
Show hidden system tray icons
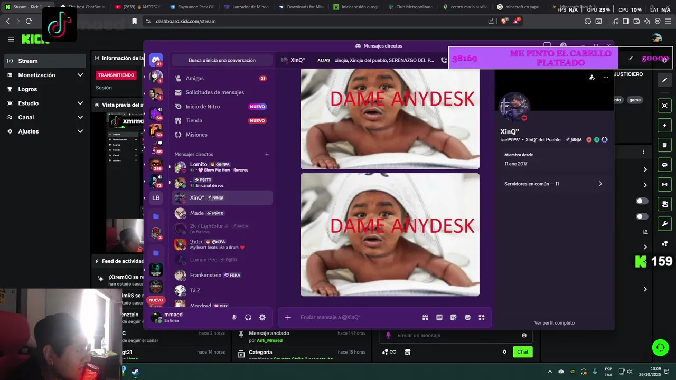[550, 372]
